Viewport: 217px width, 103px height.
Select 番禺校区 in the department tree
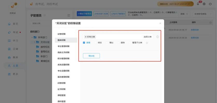click(x=45, y=52)
